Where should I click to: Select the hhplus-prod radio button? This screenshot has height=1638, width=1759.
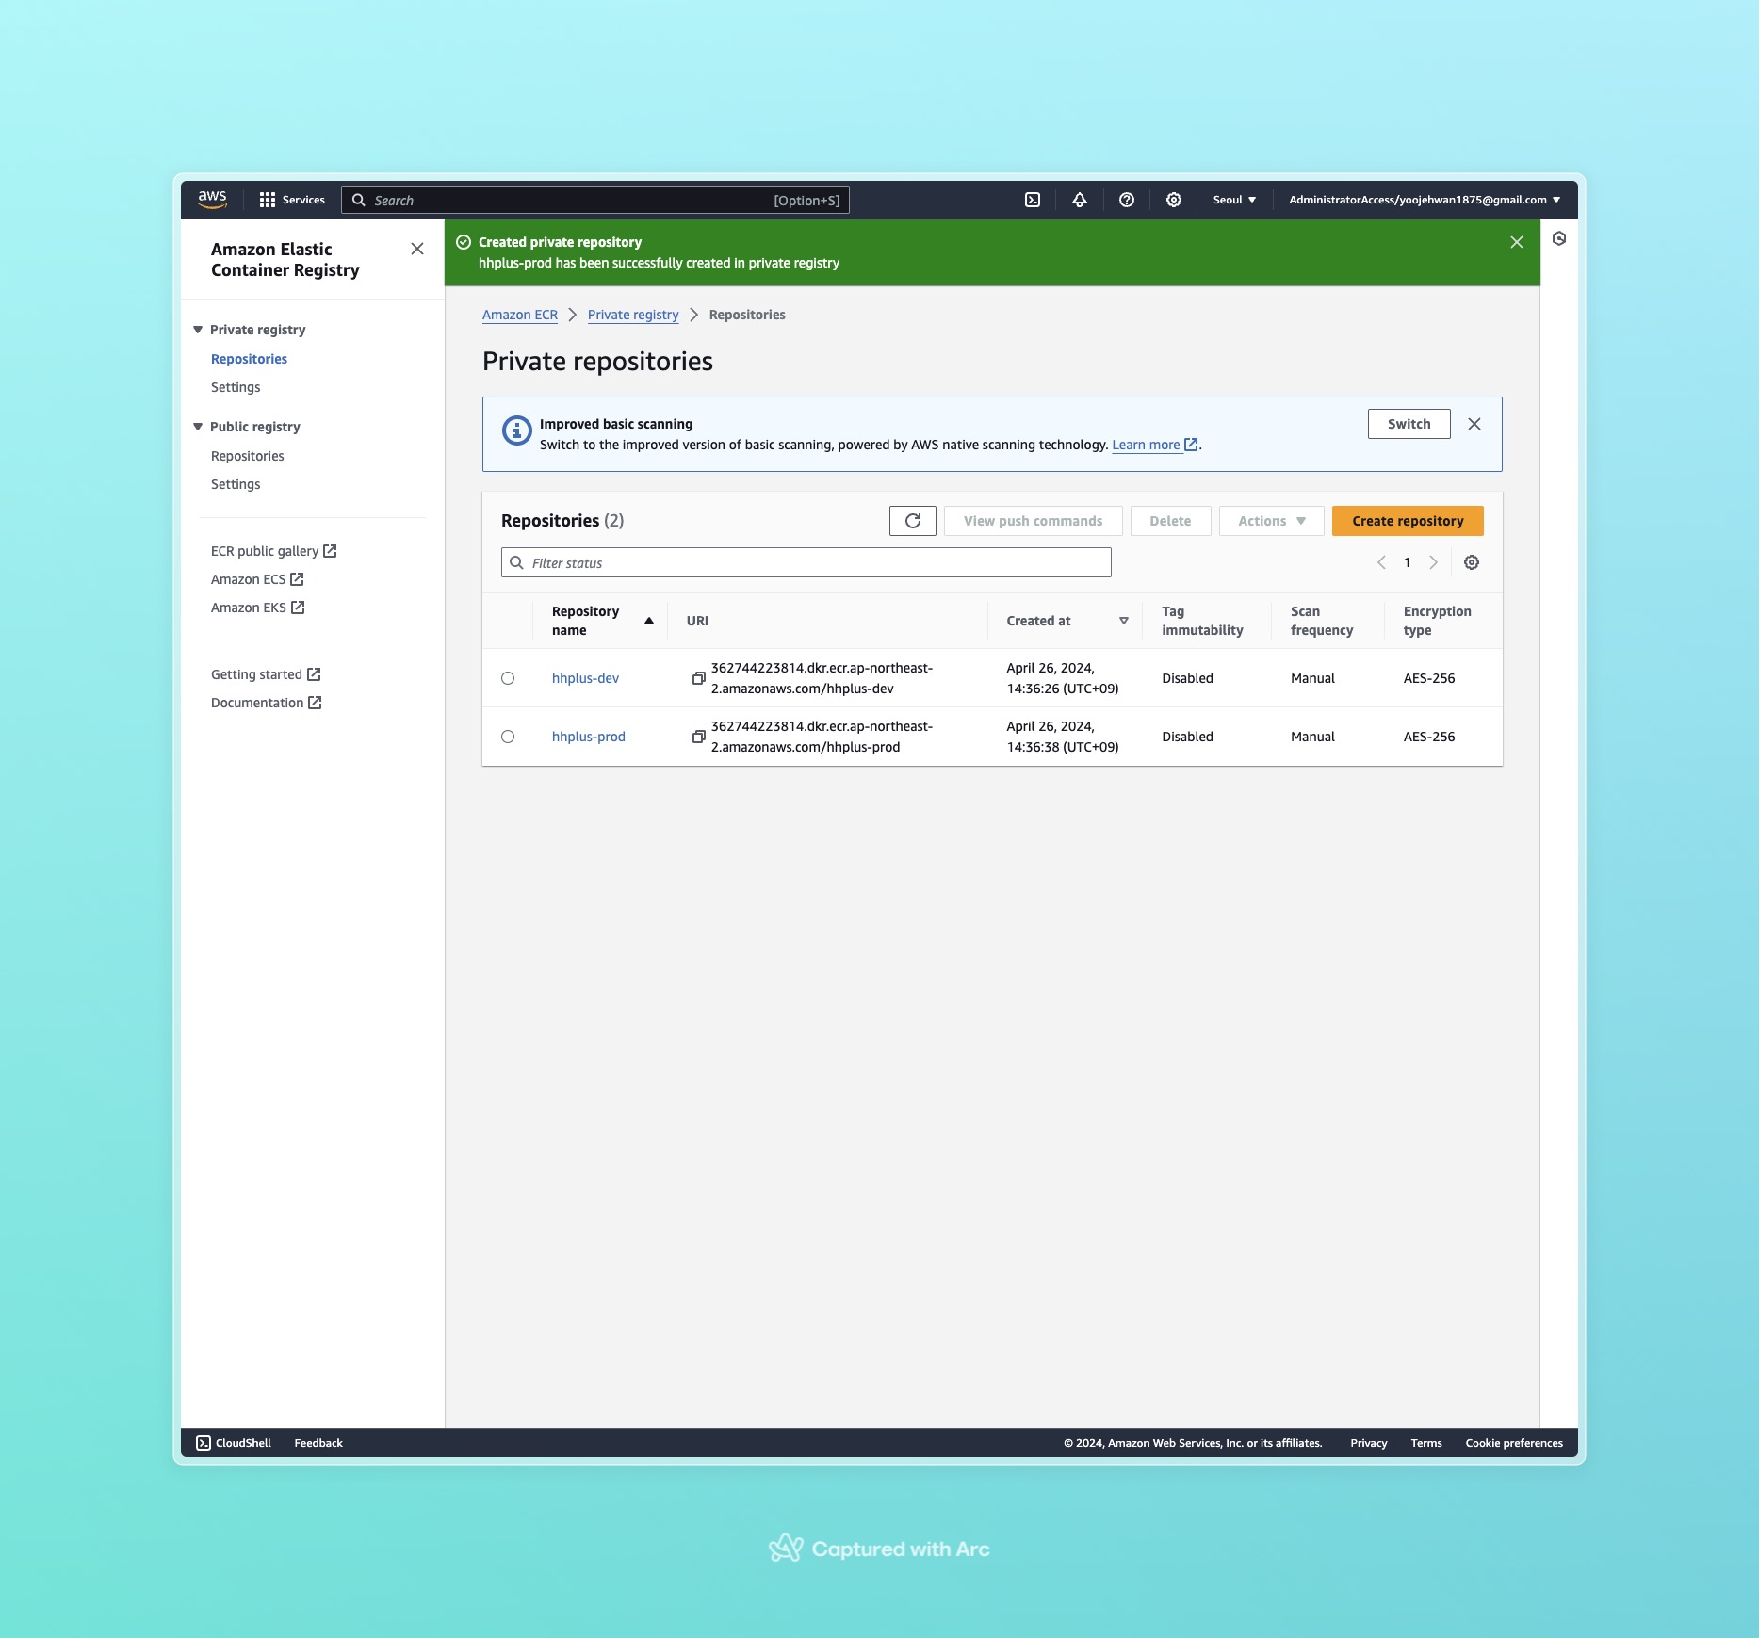508,737
